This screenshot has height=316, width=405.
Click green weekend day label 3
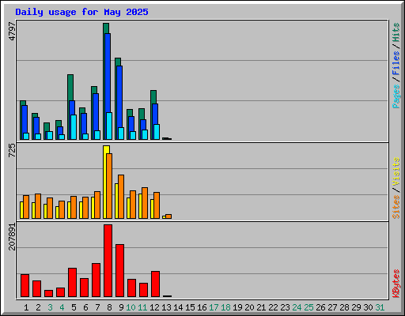(50, 307)
